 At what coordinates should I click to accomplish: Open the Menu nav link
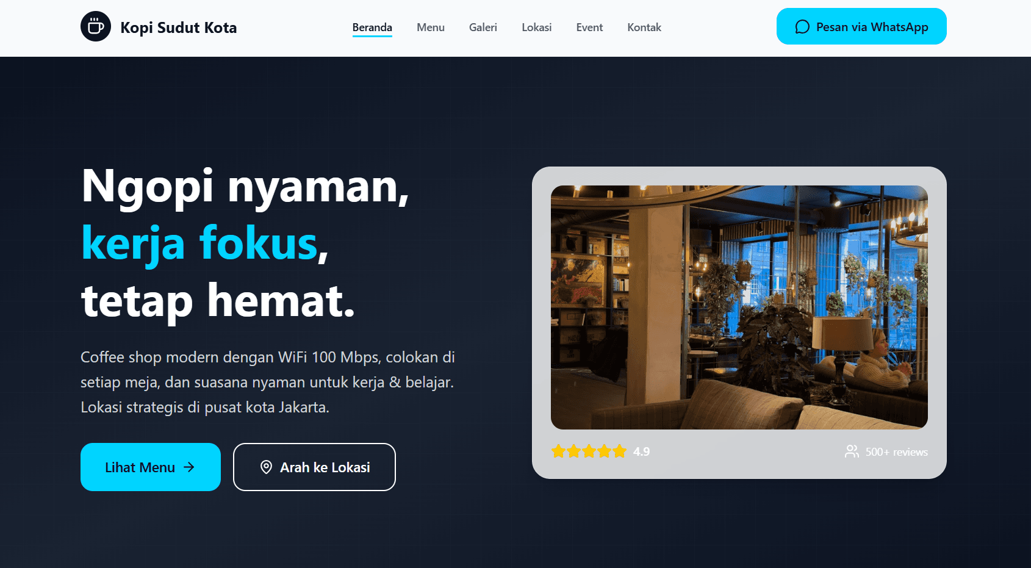pyautogui.click(x=431, y=27)
